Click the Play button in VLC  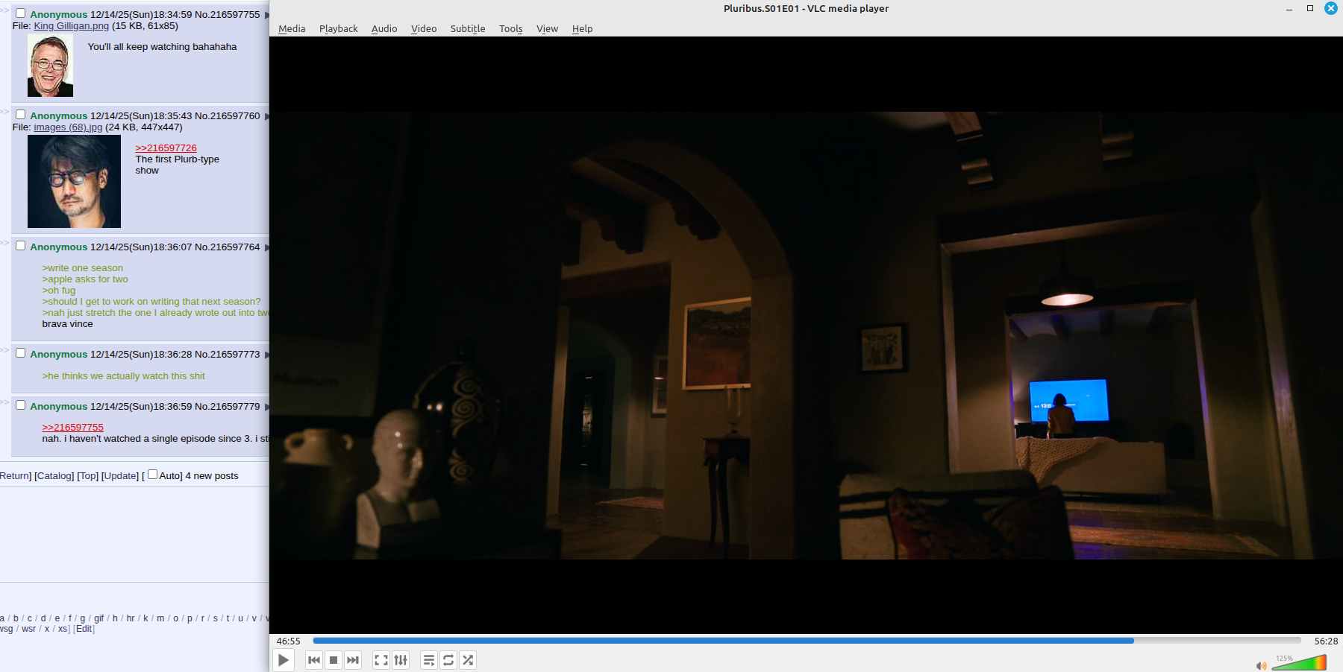[x=284, y=660]
